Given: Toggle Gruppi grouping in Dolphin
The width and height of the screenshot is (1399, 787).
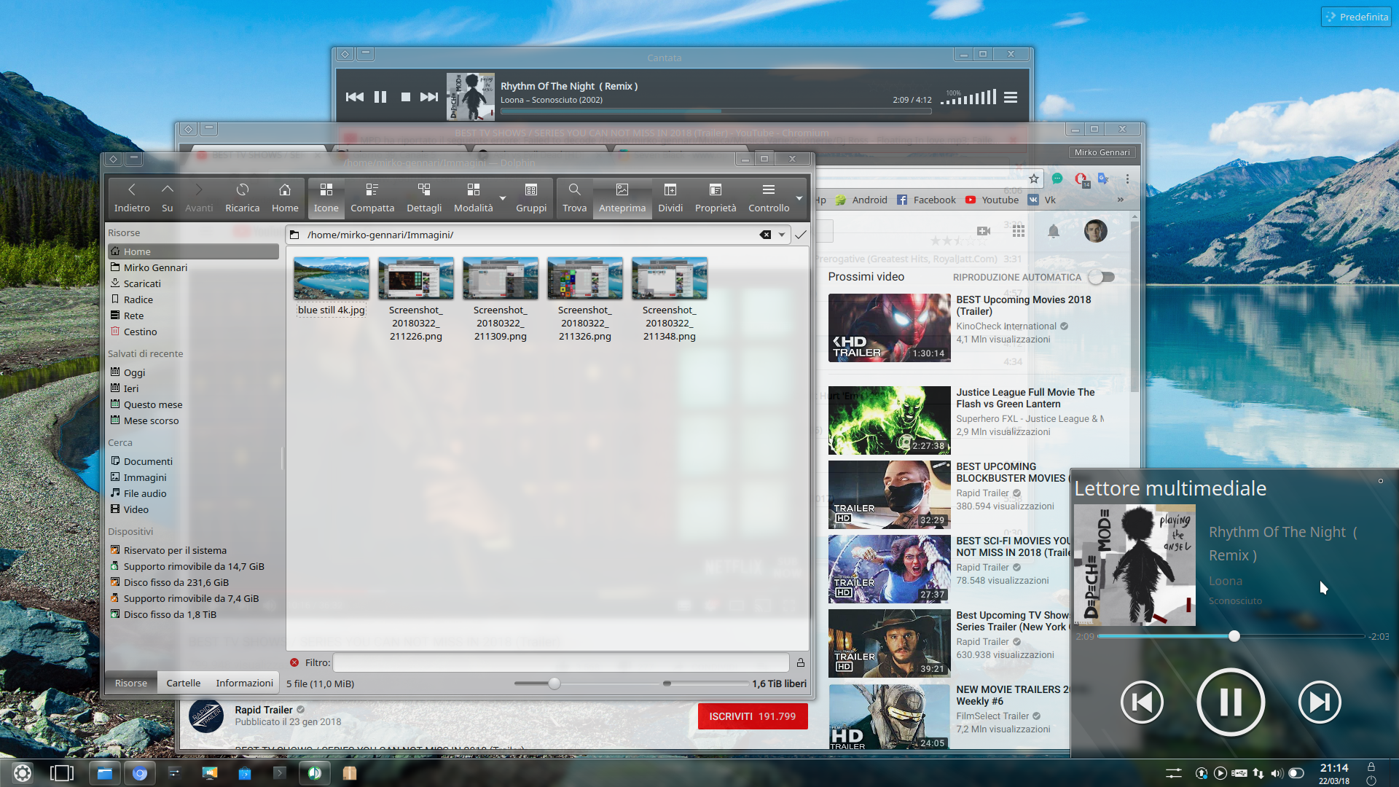Looking at the screenshot, I should pyautogui.click(x=531, y=197).
